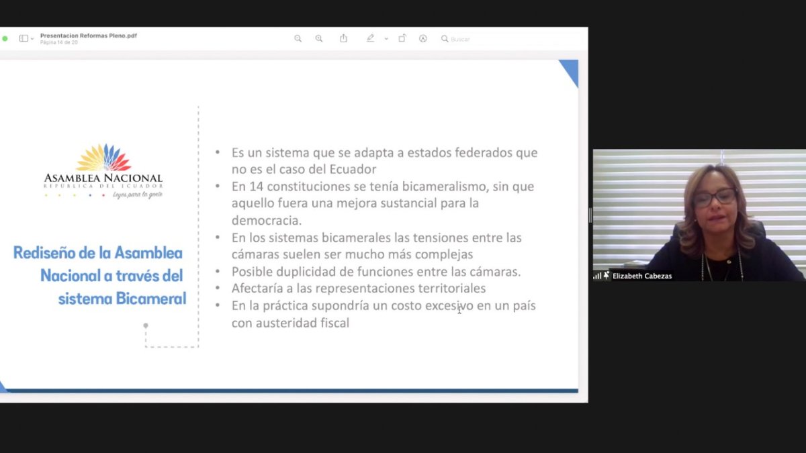The width and height of the screenshot is (806, 453).
Task: Toggle the green status dot
Action: point(5,38)
